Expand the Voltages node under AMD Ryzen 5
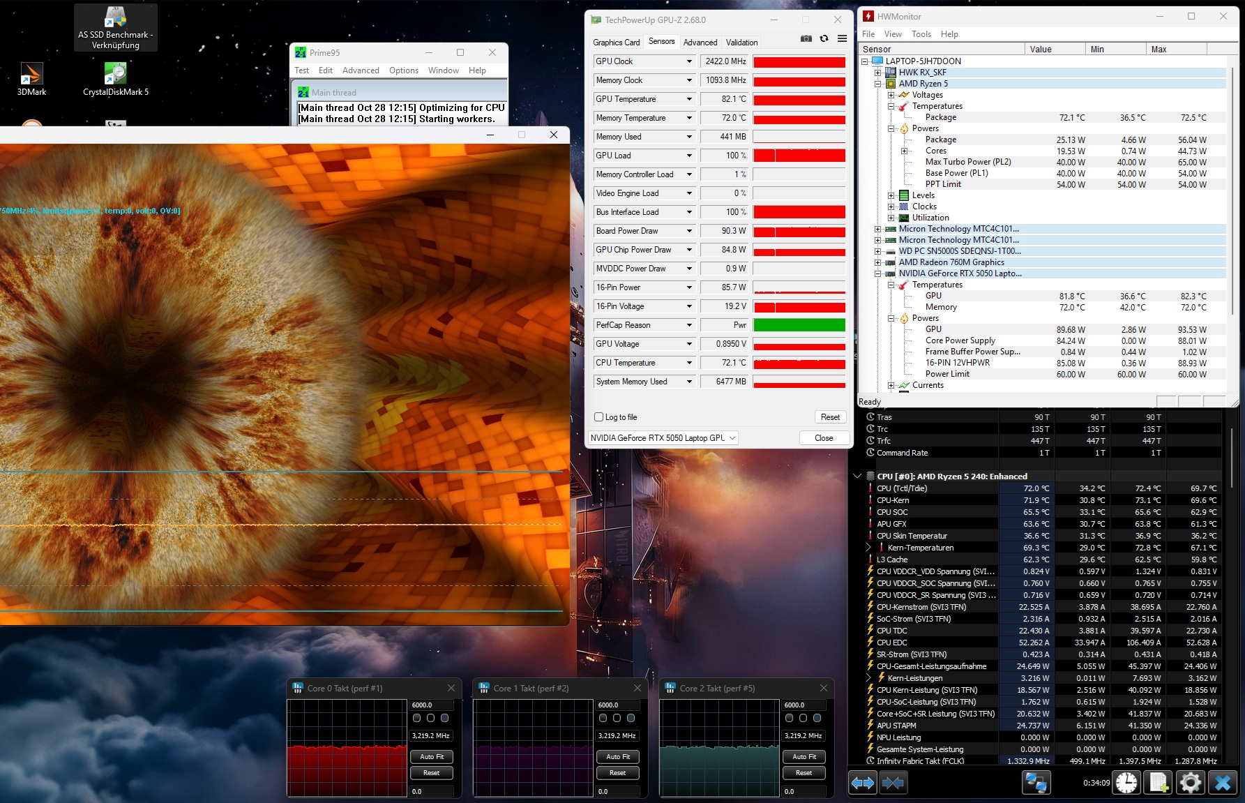The image size is (1245, 803). [891, 95]
